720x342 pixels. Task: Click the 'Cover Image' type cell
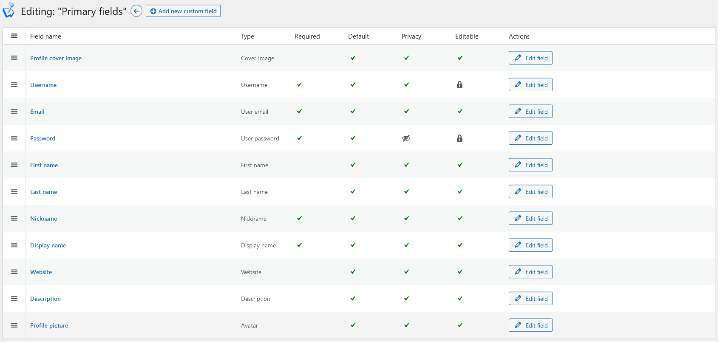pos(258,58)
